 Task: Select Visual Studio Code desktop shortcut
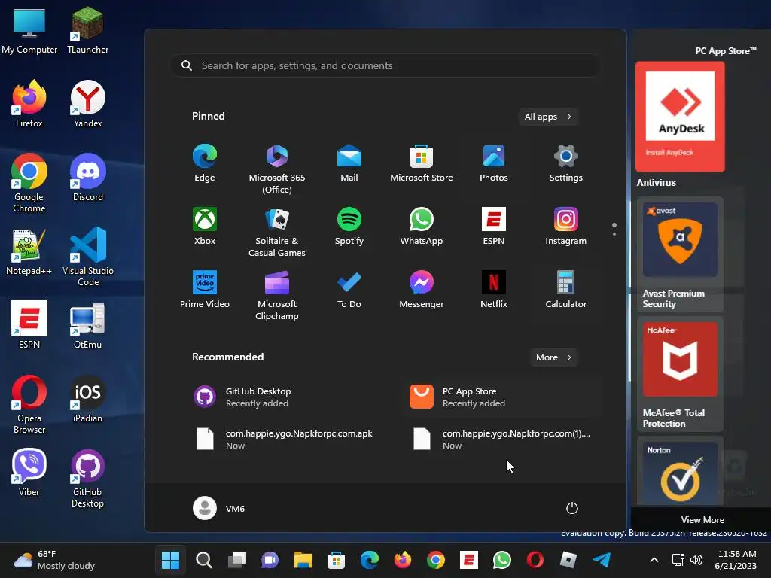87,257
